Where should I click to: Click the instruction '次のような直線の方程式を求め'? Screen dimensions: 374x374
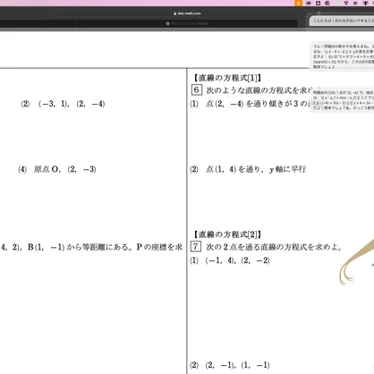click(x=259, y=90)
